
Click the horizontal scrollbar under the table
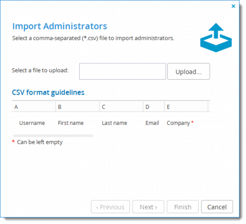[53, 136]
